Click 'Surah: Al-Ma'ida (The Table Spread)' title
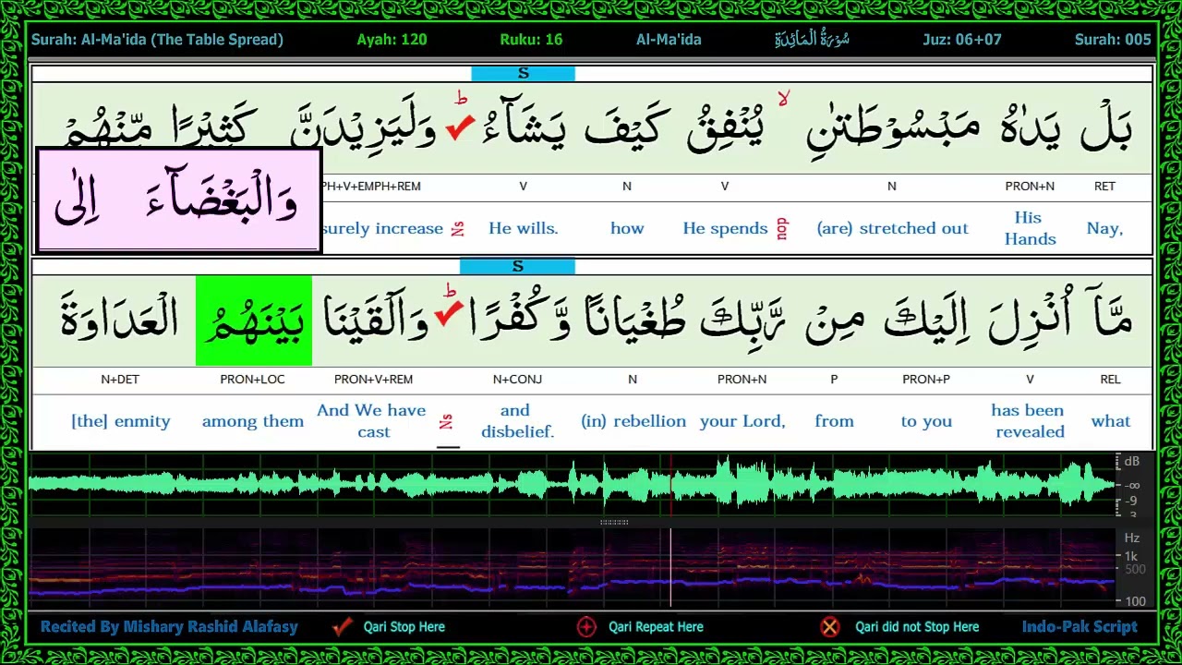This screenshot has width=1182, height=665. tap(157, 40)
